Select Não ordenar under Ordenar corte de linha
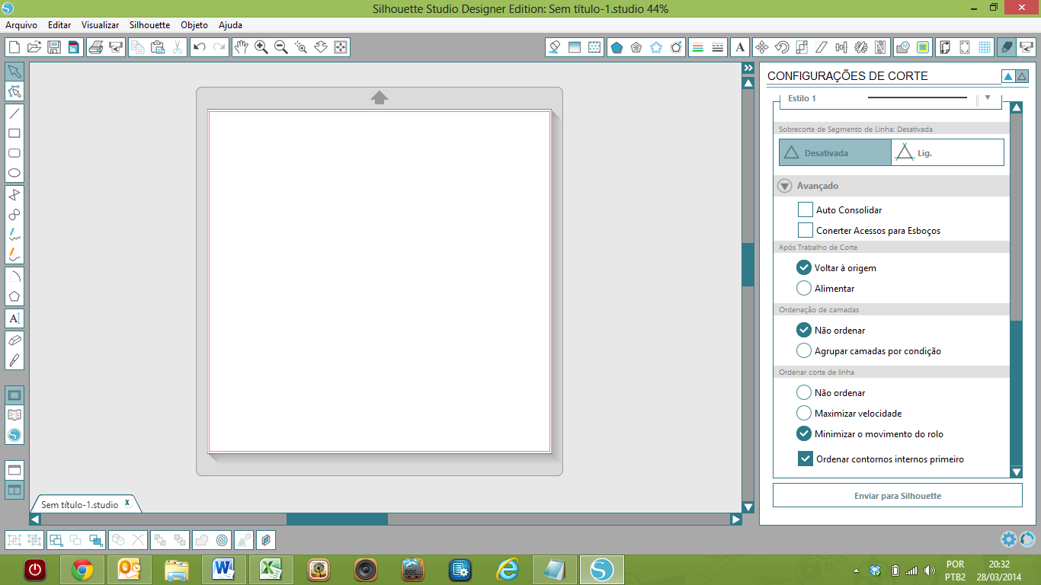 tap(803, 392)
